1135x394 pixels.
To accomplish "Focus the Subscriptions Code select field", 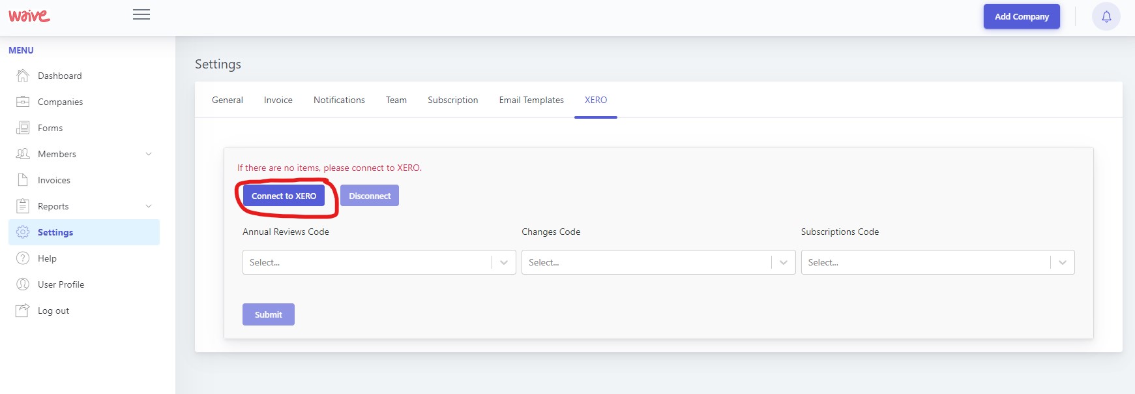I will [x=938, y=262].
